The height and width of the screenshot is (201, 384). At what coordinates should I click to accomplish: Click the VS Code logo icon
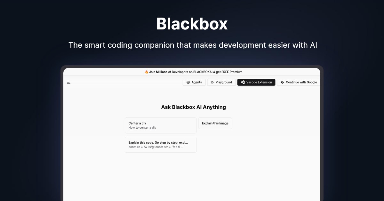pyautogui.click(x=243, y=82)
